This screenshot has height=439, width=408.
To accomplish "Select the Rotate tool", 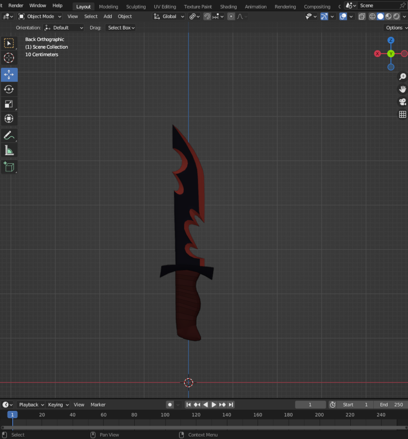I will (9, 89).
